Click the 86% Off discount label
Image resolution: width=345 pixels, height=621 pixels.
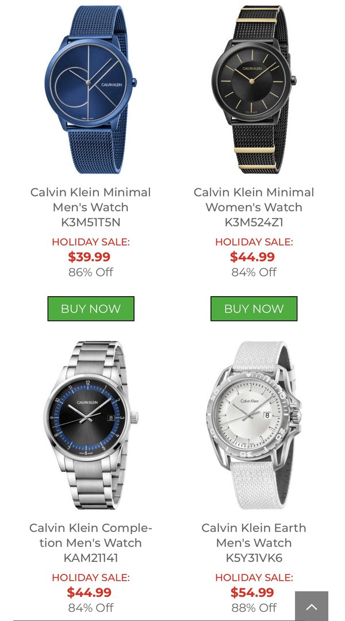point(91,272)
